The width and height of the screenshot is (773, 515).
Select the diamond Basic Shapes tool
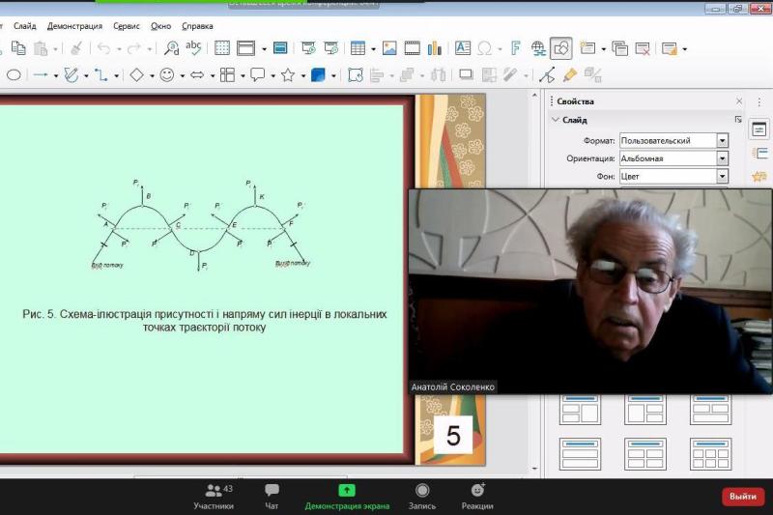pyautogui.click(x=136, y=75)
